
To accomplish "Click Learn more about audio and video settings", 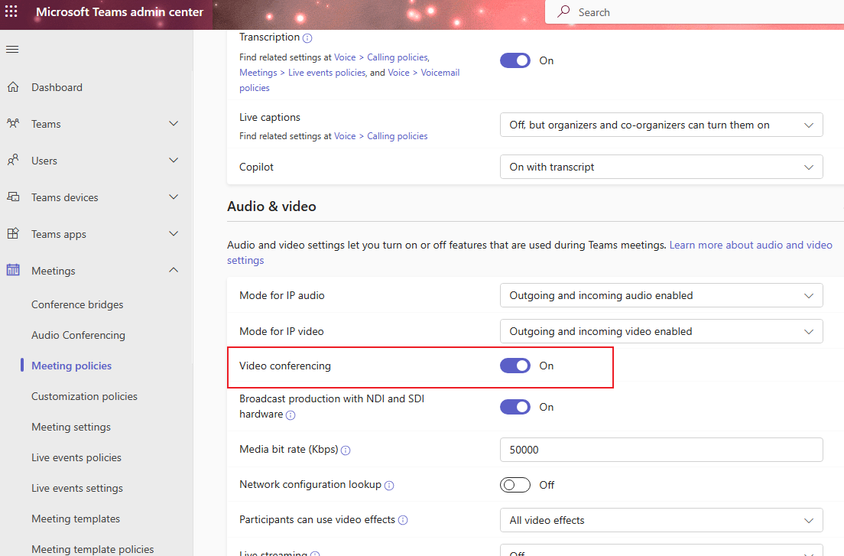I will click(x=751, y=245).
